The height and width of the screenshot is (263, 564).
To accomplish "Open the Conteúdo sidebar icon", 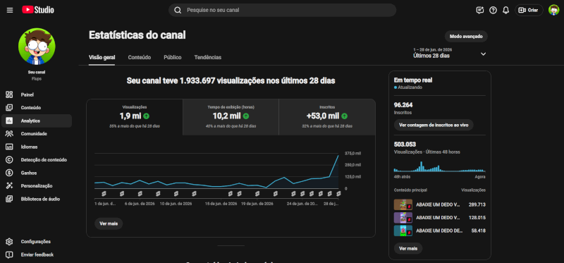I will click(9, 108).
